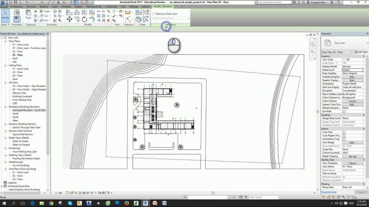The width and height of the screenshot is (369, 207).
Task: Click the Paste clipboard icon
Action: click(x=27, y=15)
